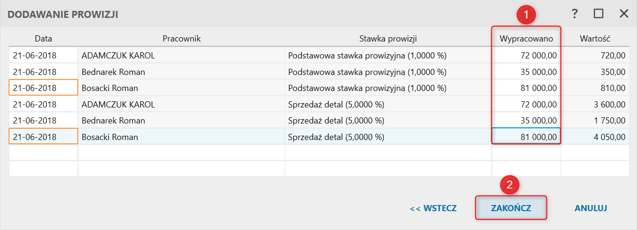Screen dimensions: 637x230
Task: Select Bednarek Roman's 1 750,00 value cell
Action: coord(595,121)
